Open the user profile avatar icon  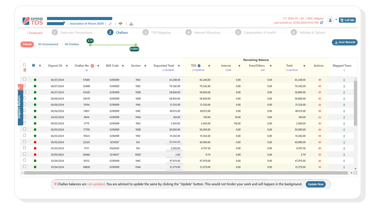click(x=330, y=20)
